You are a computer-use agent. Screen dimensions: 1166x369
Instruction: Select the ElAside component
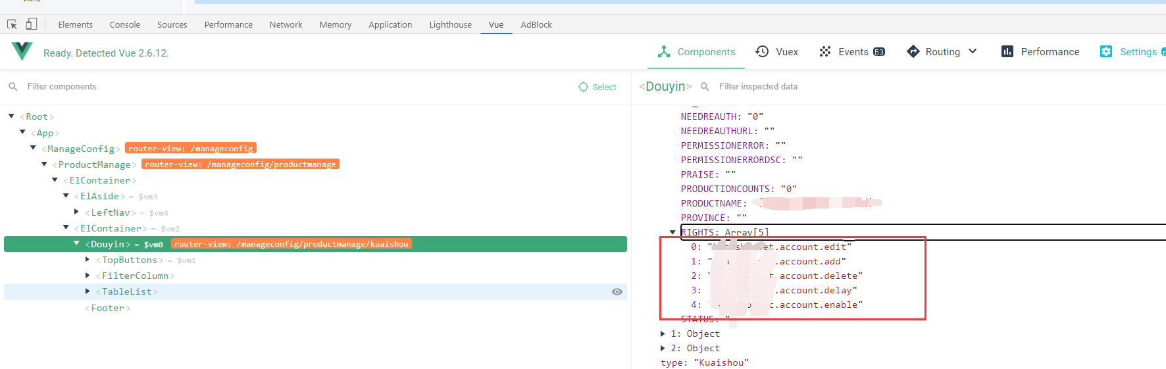100,196
